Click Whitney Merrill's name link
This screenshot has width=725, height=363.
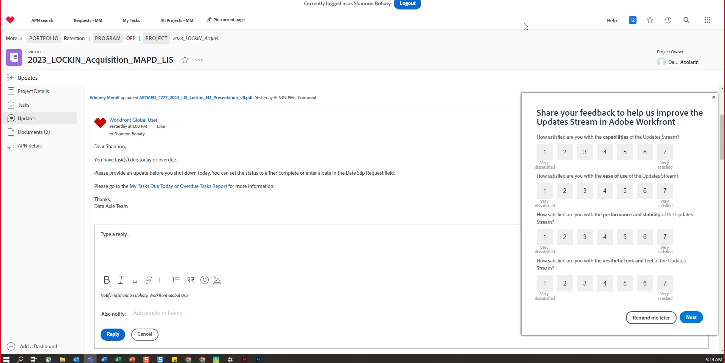(104, 98)
